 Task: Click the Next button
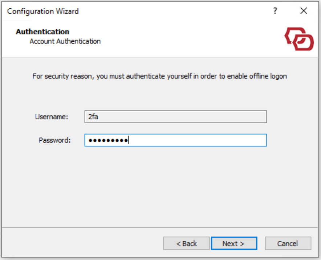click(x=234, y=244)
